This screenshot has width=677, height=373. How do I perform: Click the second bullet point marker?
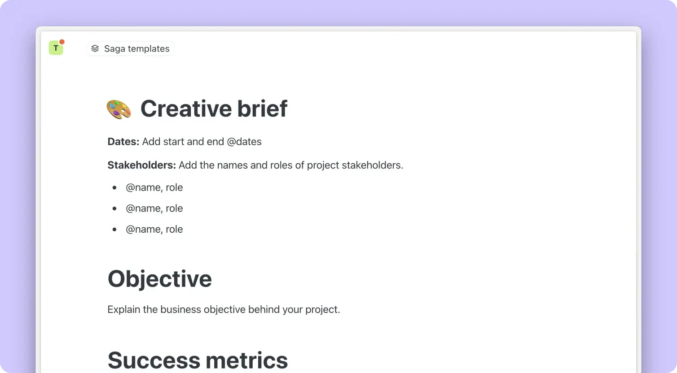pos(114,208)
